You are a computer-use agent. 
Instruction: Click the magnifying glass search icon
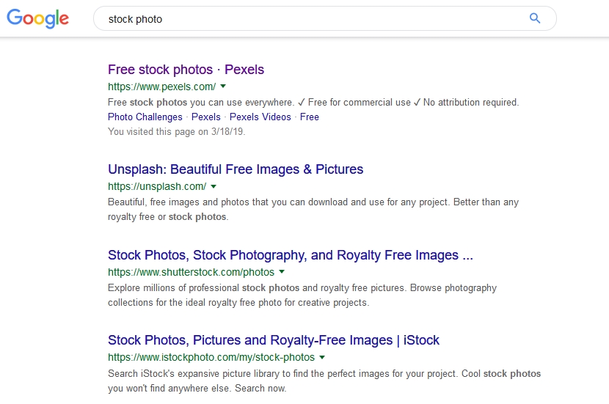[535, 19]
